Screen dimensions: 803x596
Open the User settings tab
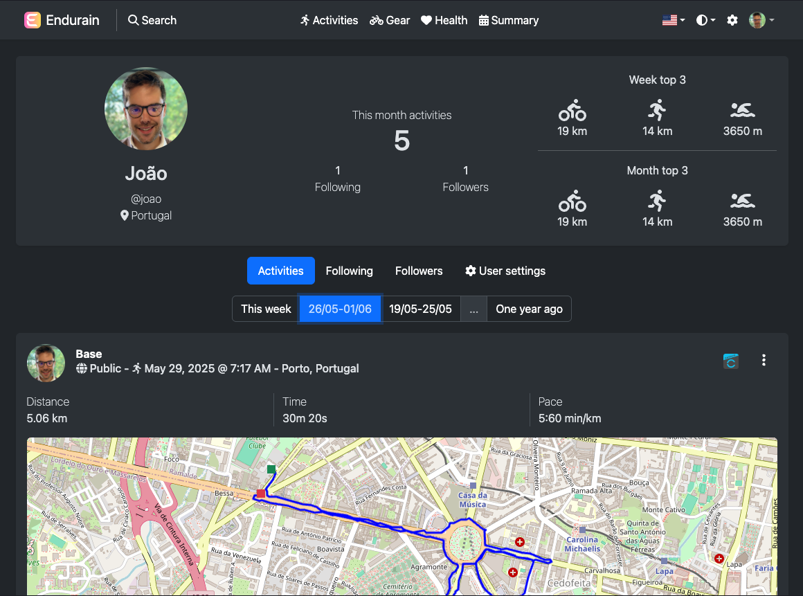505,271
